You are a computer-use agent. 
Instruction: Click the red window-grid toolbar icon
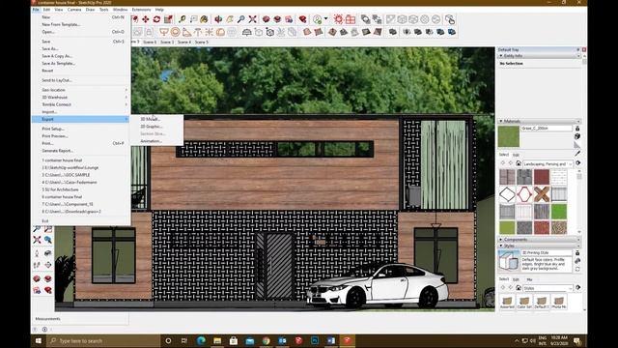pos(351,19)
